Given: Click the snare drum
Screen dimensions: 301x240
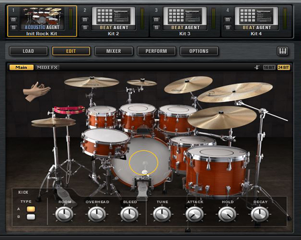Looking at the screenshot, I should tap(105, 141).
